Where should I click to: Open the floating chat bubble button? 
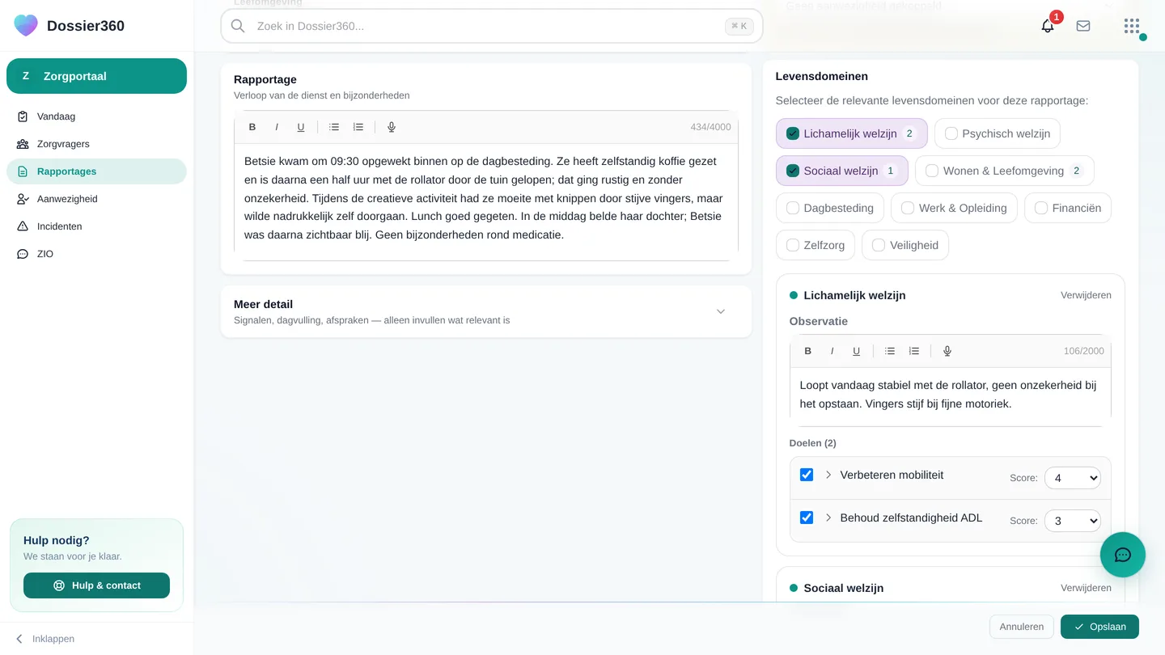[x=1123, y=555]
